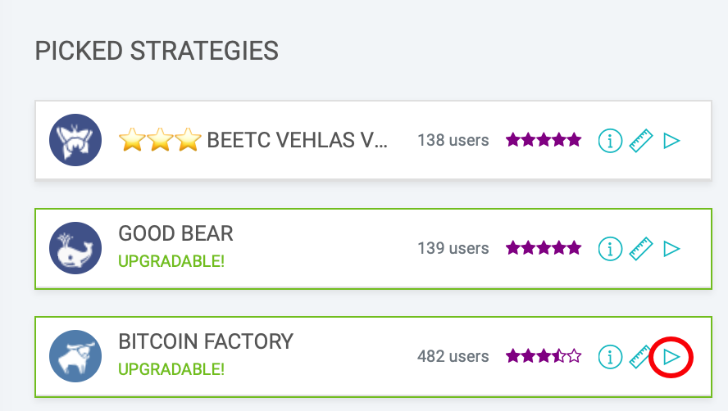The image size is (728, 411).
Task: Click the whale avatar of GOOD BEAR
Action: [75, 248]
